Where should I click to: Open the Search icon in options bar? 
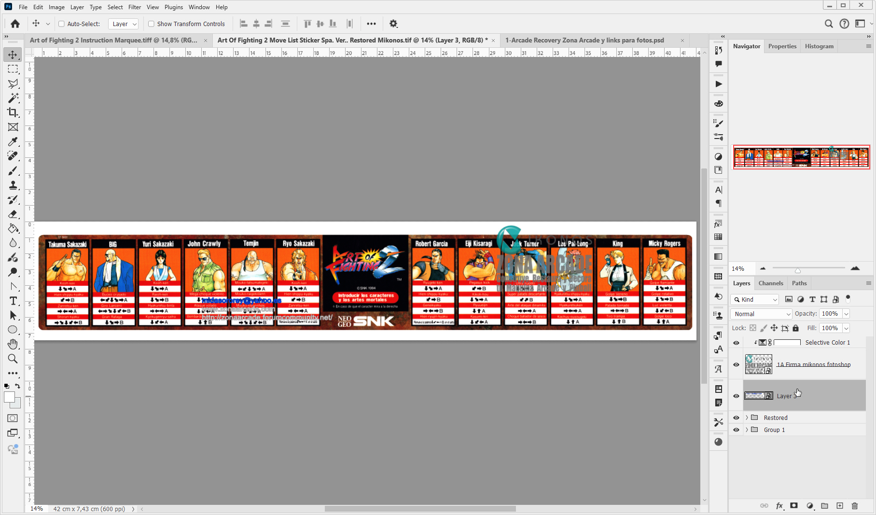coord(829,24)
